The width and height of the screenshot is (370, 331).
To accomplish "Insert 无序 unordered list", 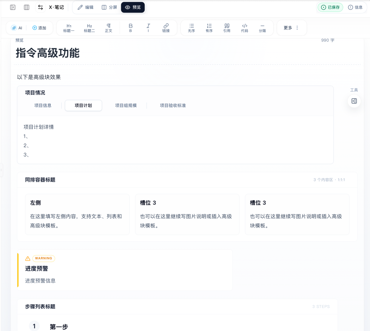I will point(192,28).
